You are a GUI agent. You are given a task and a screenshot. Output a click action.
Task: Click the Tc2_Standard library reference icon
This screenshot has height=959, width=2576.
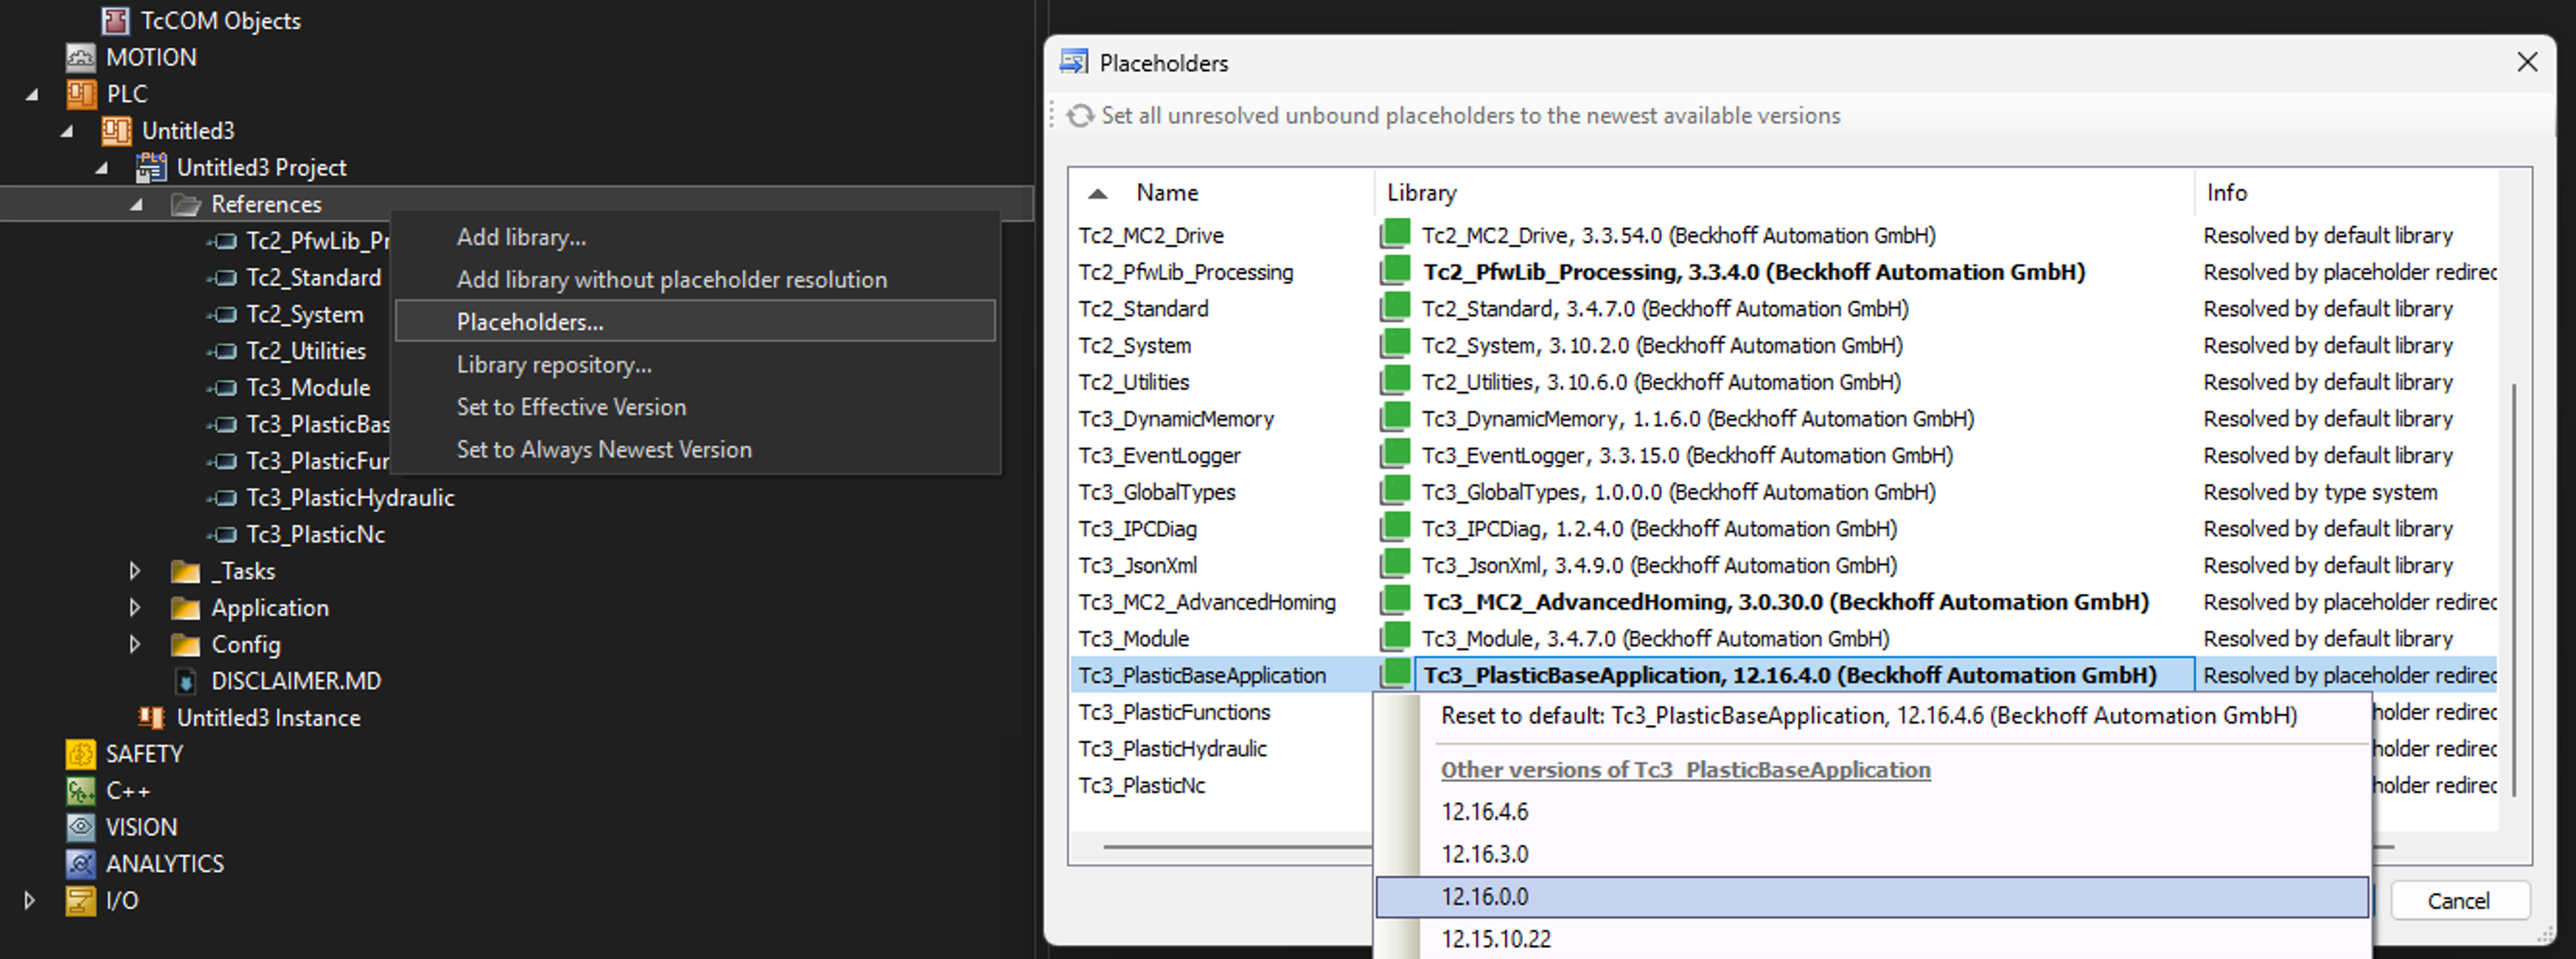click(223, 277)
